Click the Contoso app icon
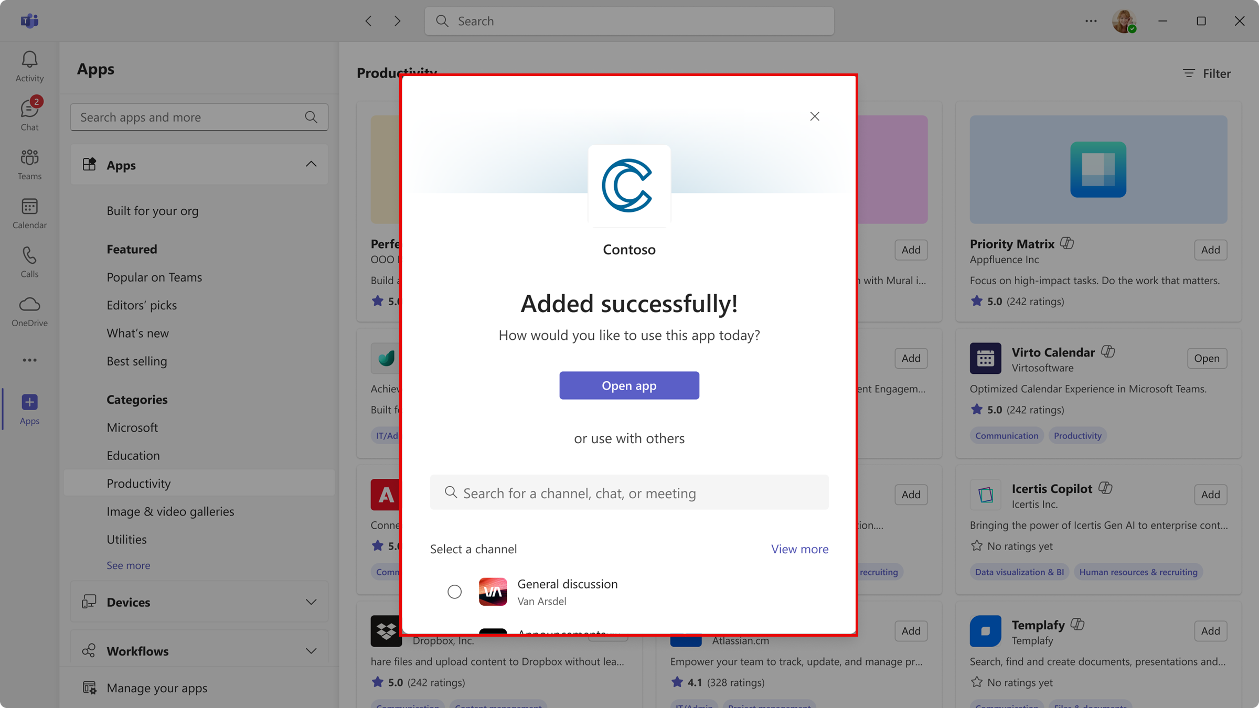The height and width of the screenshot is (708, 1259). 628,185
